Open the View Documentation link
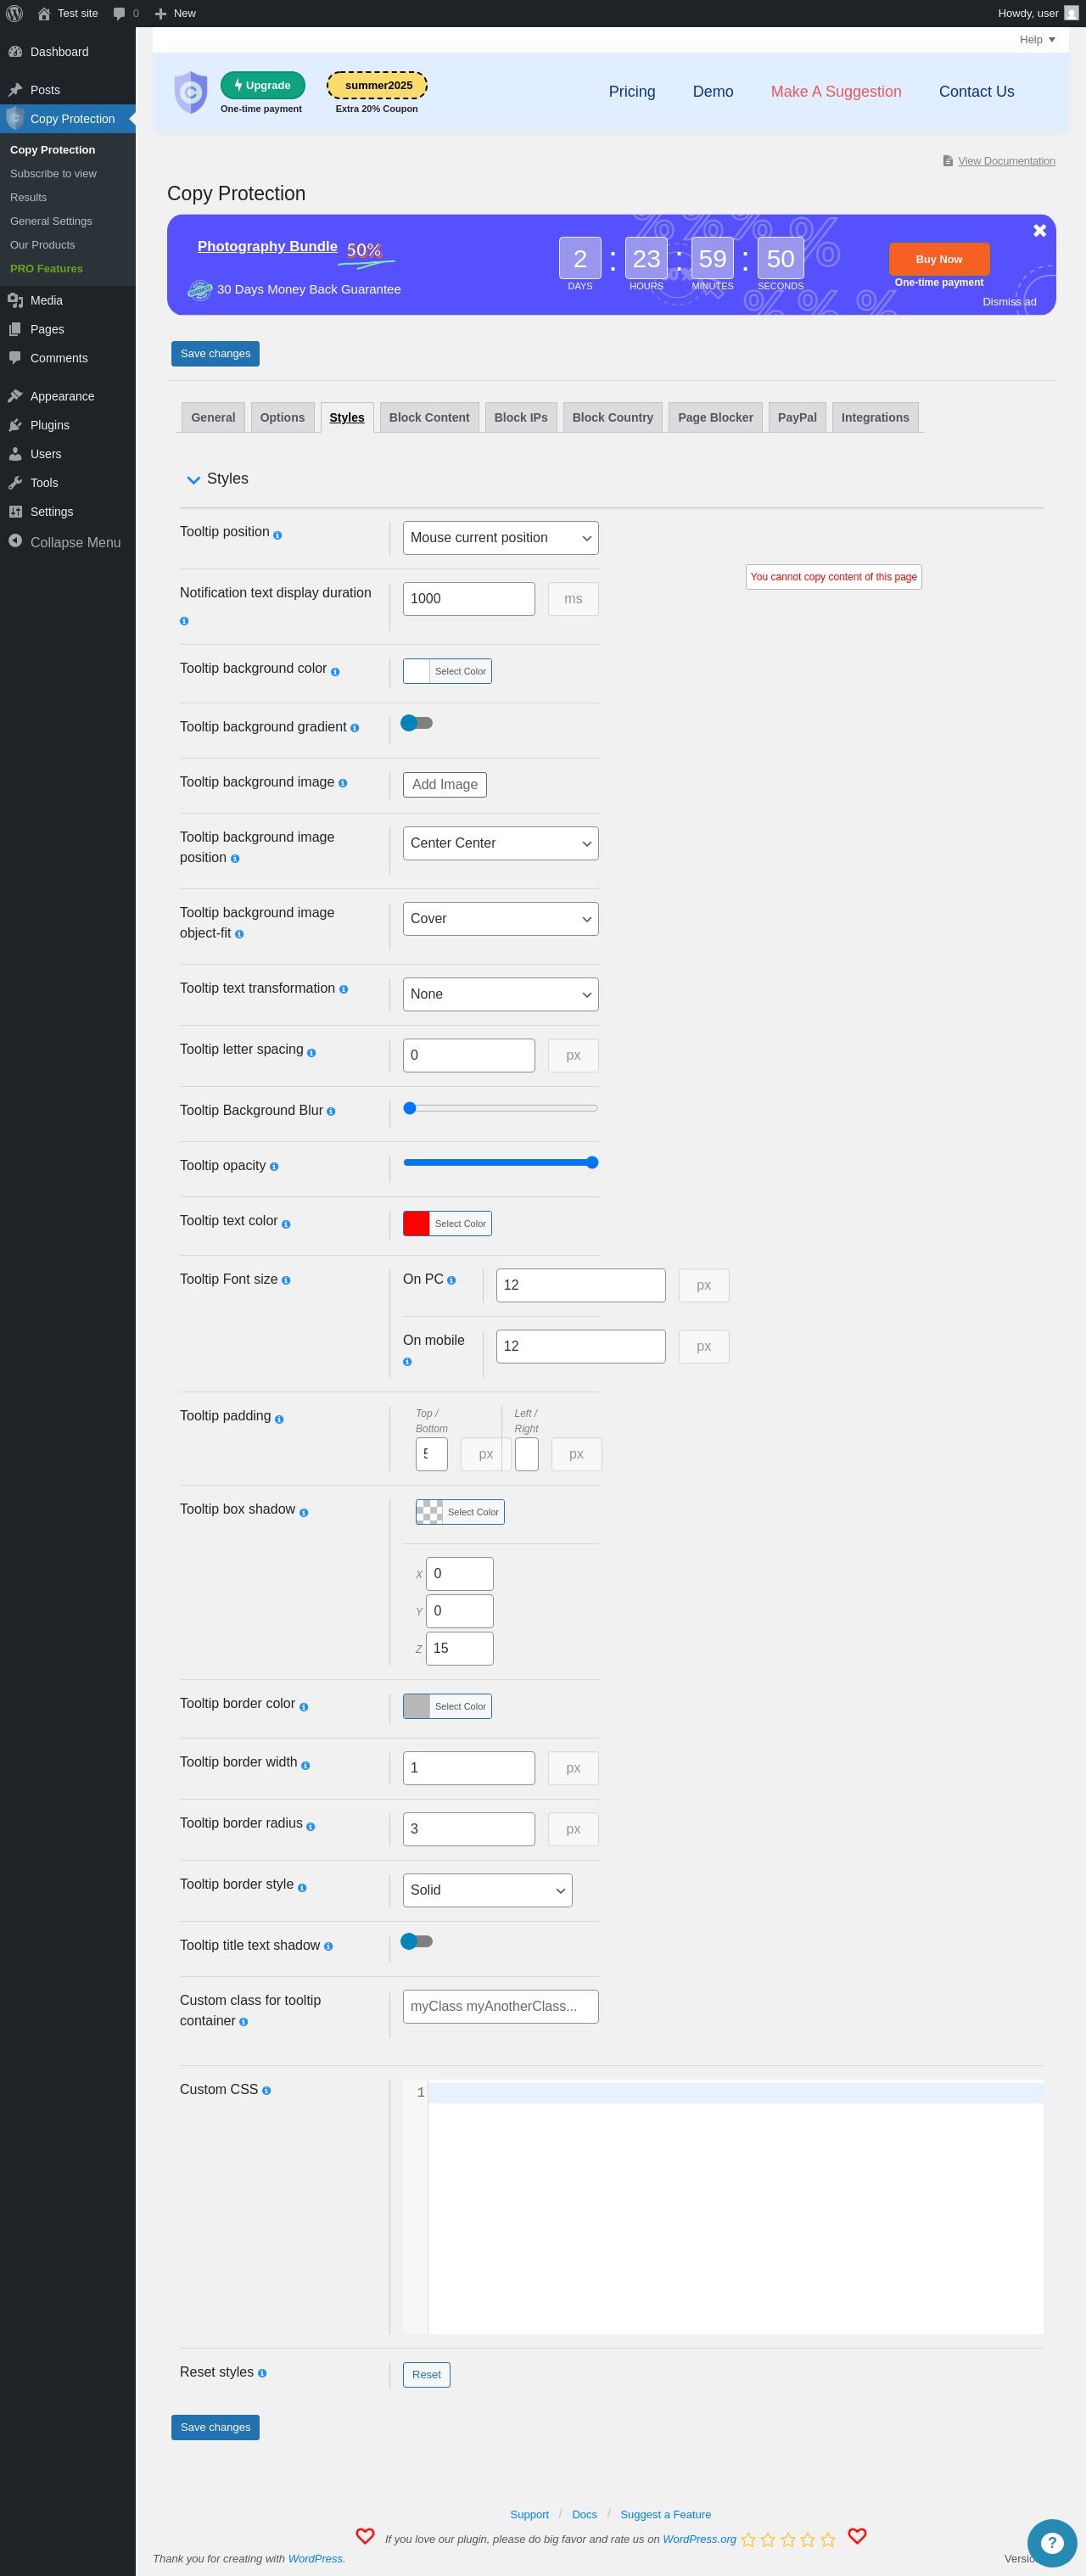 (1006, 161)
